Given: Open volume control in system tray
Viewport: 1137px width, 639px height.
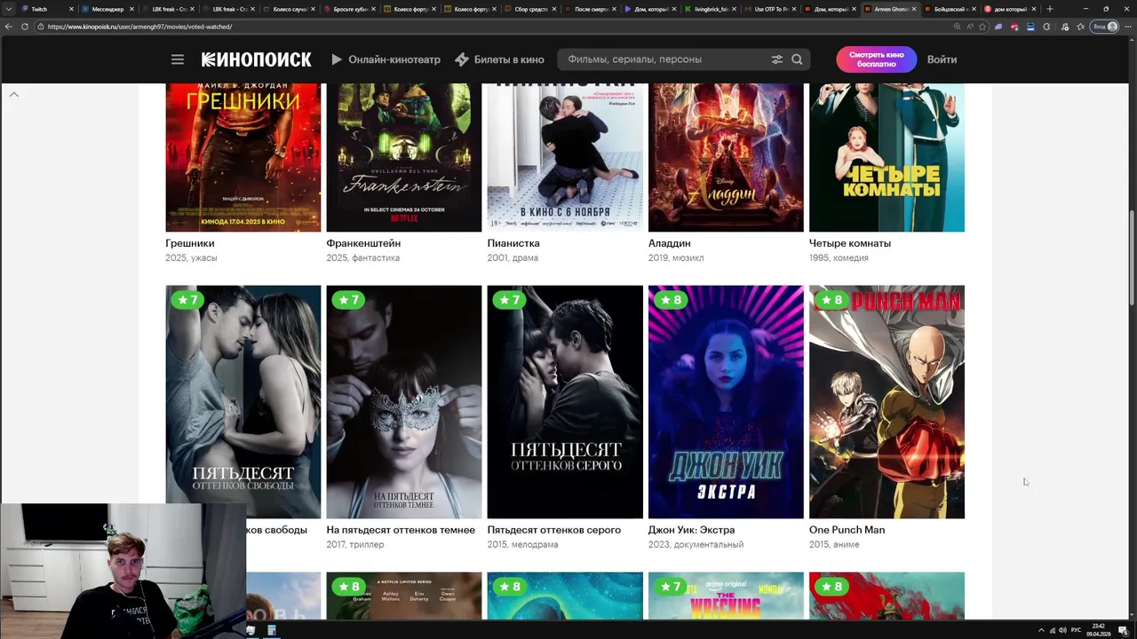Looking at the screenshot, I should point(1063,630).
